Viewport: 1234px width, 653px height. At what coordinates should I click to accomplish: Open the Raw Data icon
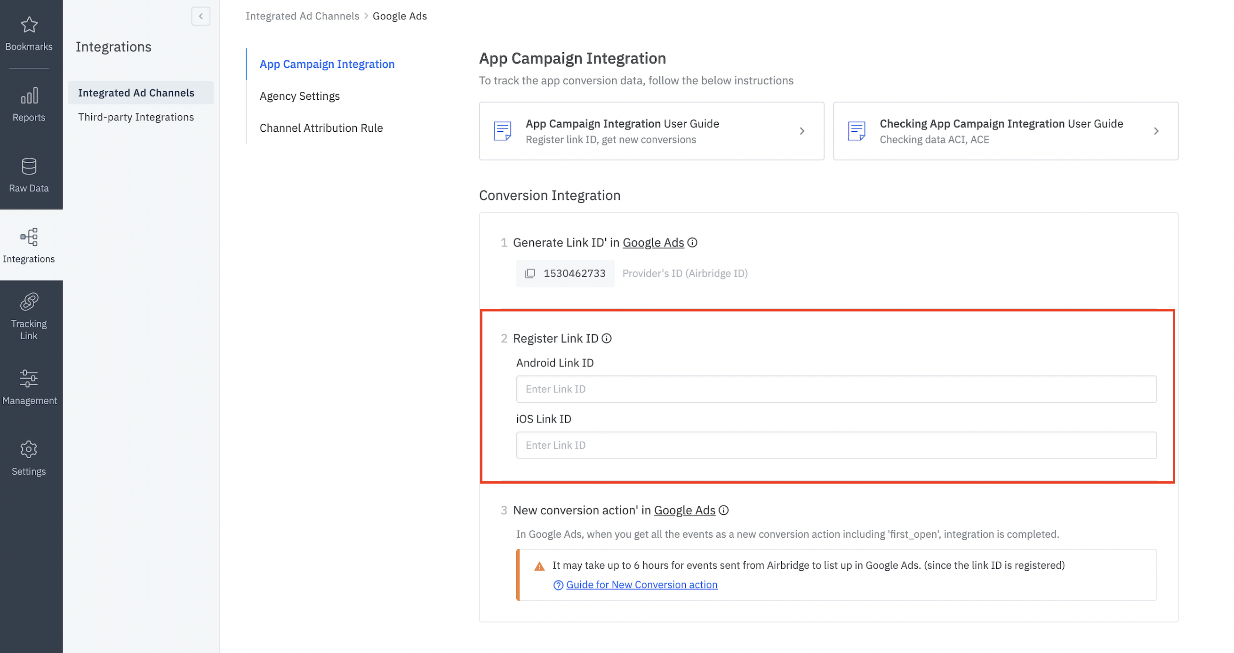pos(29,166)
